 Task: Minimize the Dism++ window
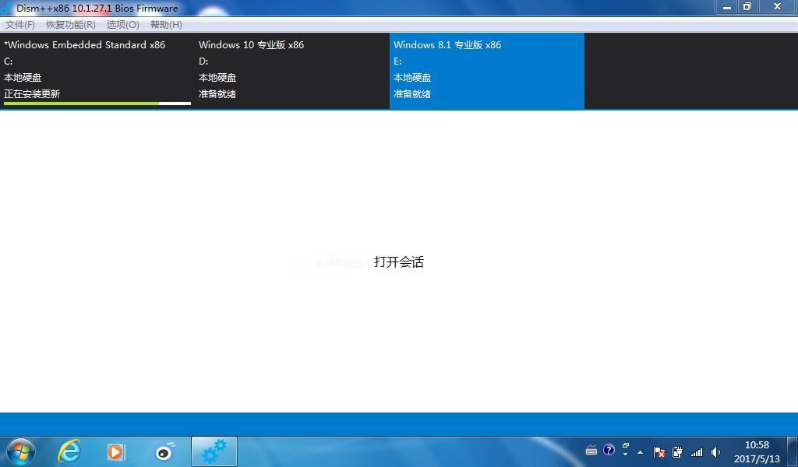(727, 7)
